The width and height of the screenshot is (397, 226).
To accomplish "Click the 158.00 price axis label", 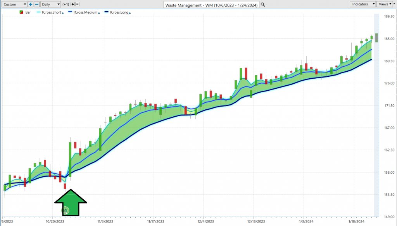I will click(389, 173).
